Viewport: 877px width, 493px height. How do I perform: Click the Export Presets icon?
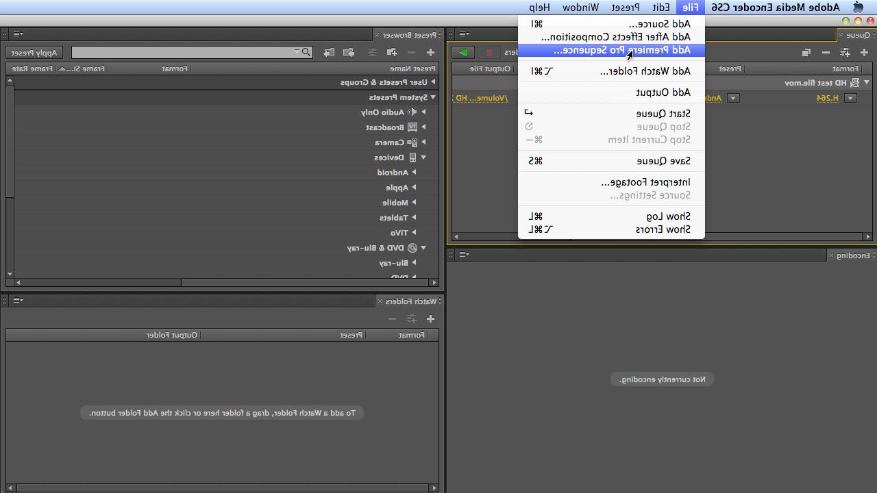329,52
